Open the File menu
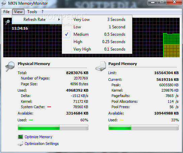This screenshot has width=183, height=153. [x=6, y=12]
